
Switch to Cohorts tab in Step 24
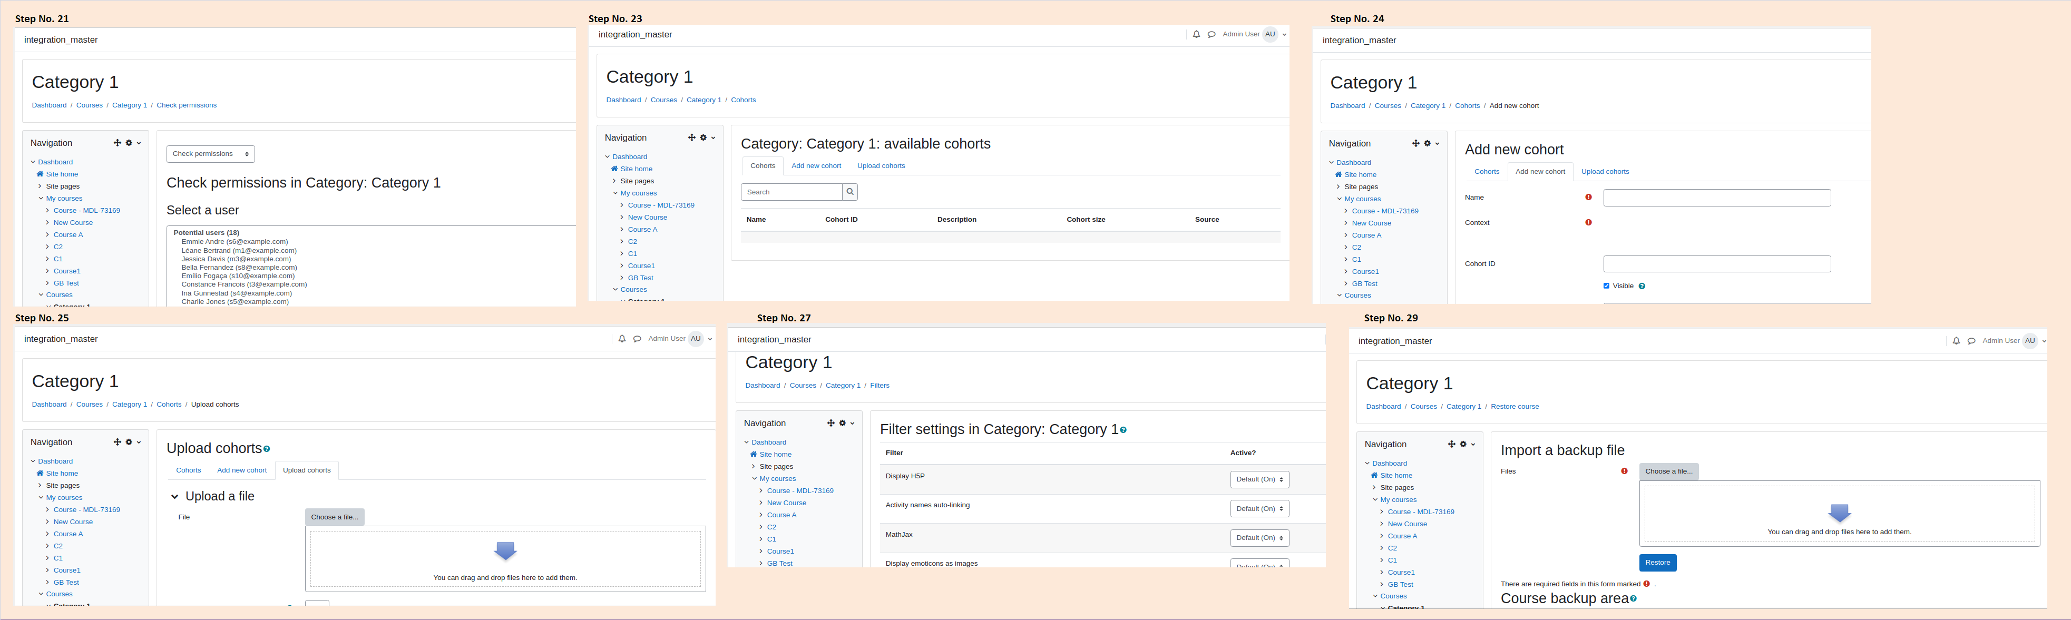[1487, 171]
